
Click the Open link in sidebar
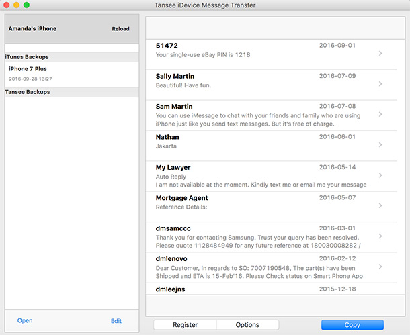point(25,321)
